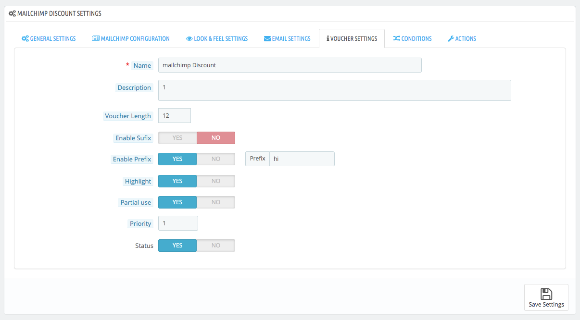
Task: Set Partial use to NO
Action: pos(216,202)
